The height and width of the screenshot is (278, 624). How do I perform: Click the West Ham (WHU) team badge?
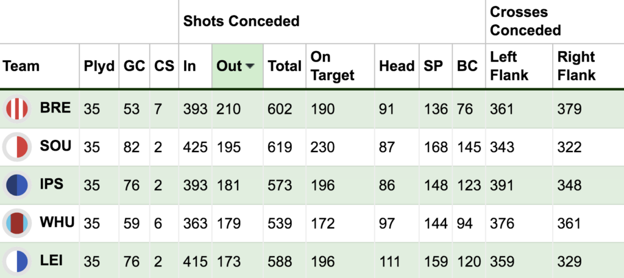click(17, 223)
